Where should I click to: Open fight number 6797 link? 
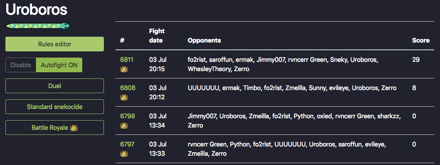tap(127, 144)
